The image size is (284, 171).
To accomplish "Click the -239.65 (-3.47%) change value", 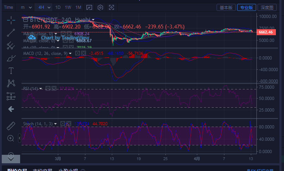I will tap(165, 27).
